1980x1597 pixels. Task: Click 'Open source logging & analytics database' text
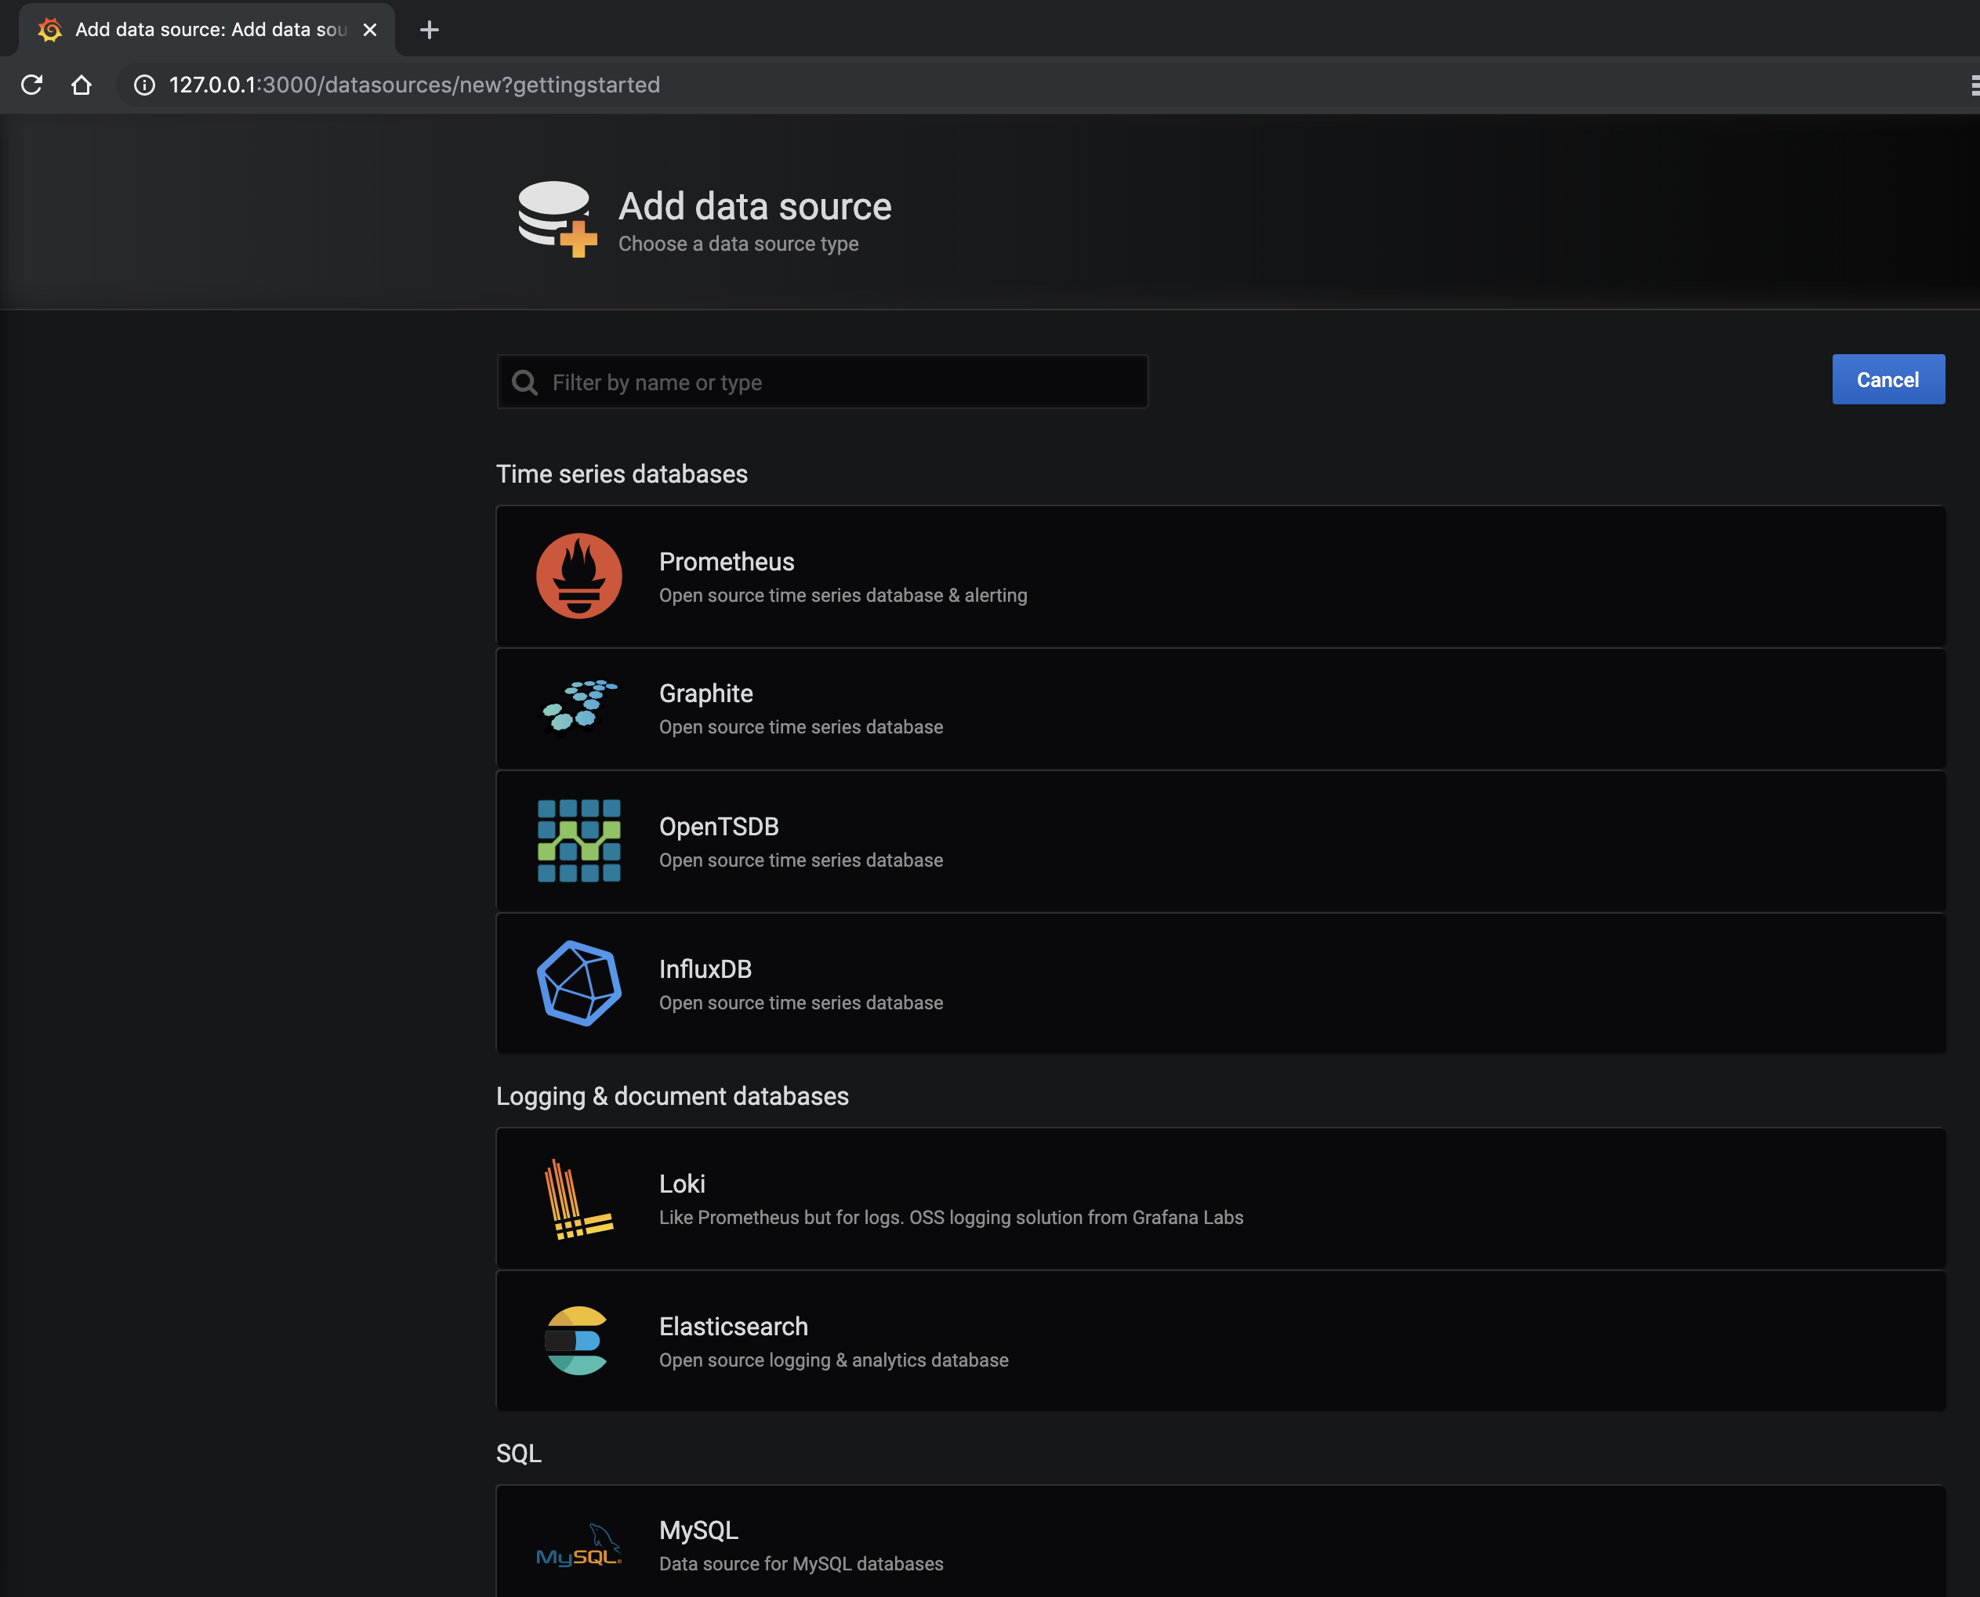tap(833, 1360)
